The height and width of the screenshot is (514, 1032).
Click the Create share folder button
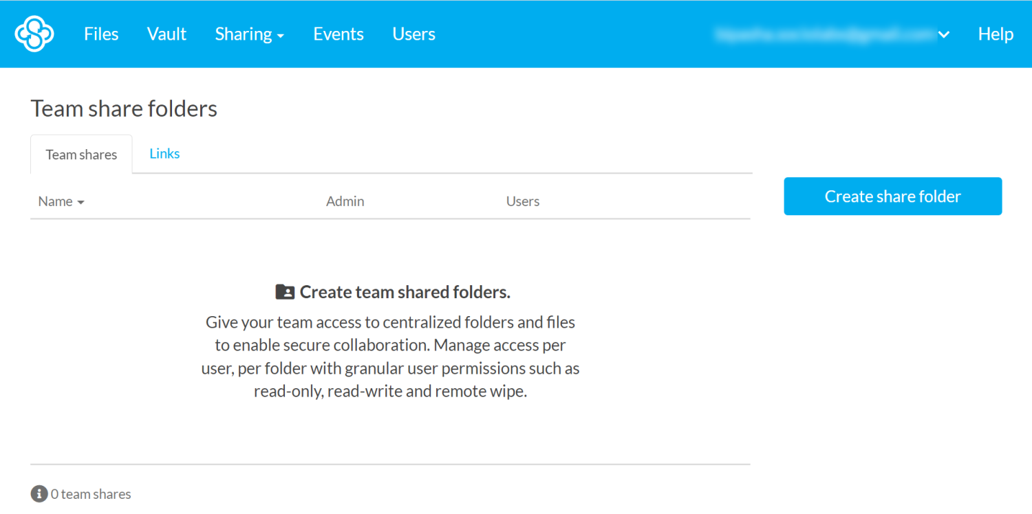pyautogui.click(x=892, y=196)
